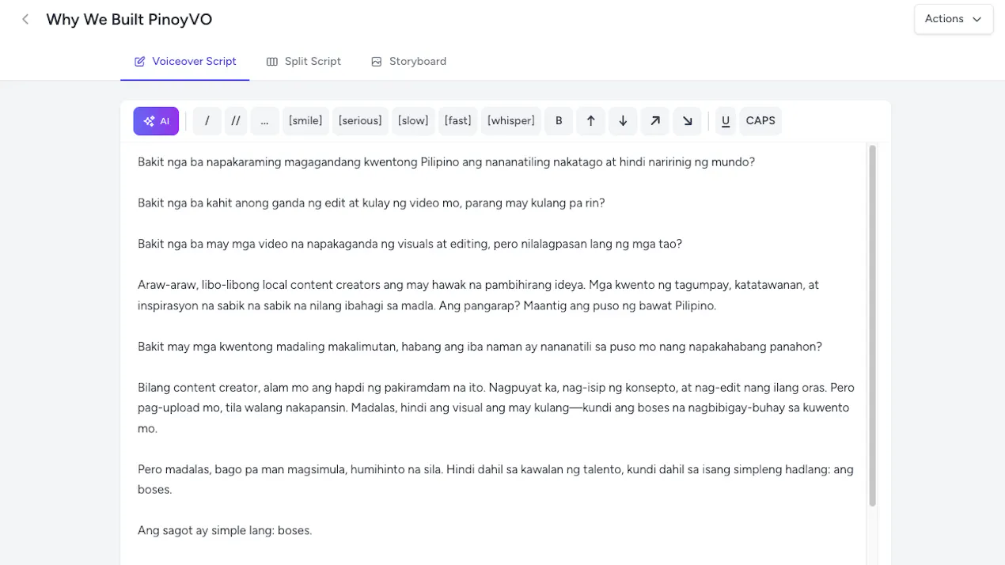Click the line ending 'hindi naririnig ng mundo?'
The image size is (1005, 565).
446,161
